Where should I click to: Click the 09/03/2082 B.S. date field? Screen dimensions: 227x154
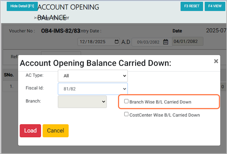[147, 42]
